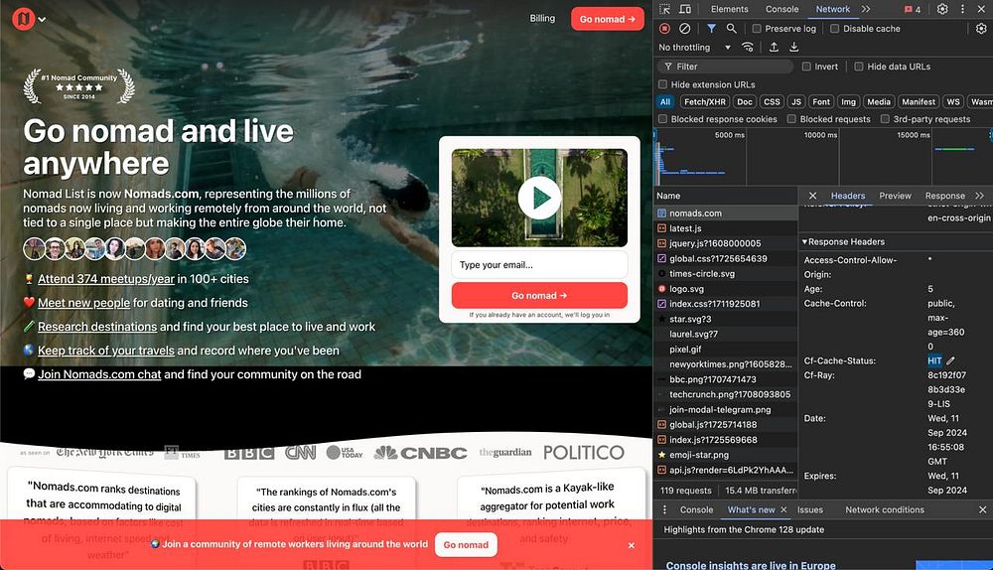Check Hide extension URLs
This screenshot has height=570, width=993.
tap(662, 84)
